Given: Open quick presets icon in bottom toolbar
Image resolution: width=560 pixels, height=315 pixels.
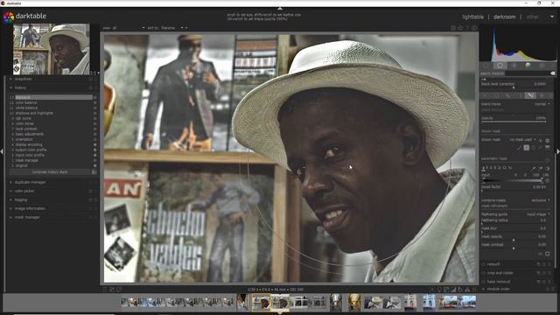Looking at the screenshot, I should coord(105,290).
